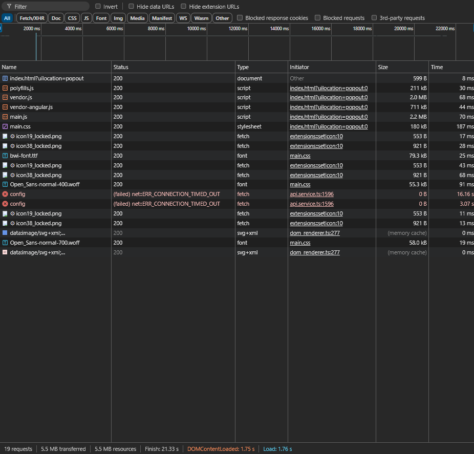Click the stylesheet icon beside main.css
This screenshot has height=454, width=474.
(5, 126)
